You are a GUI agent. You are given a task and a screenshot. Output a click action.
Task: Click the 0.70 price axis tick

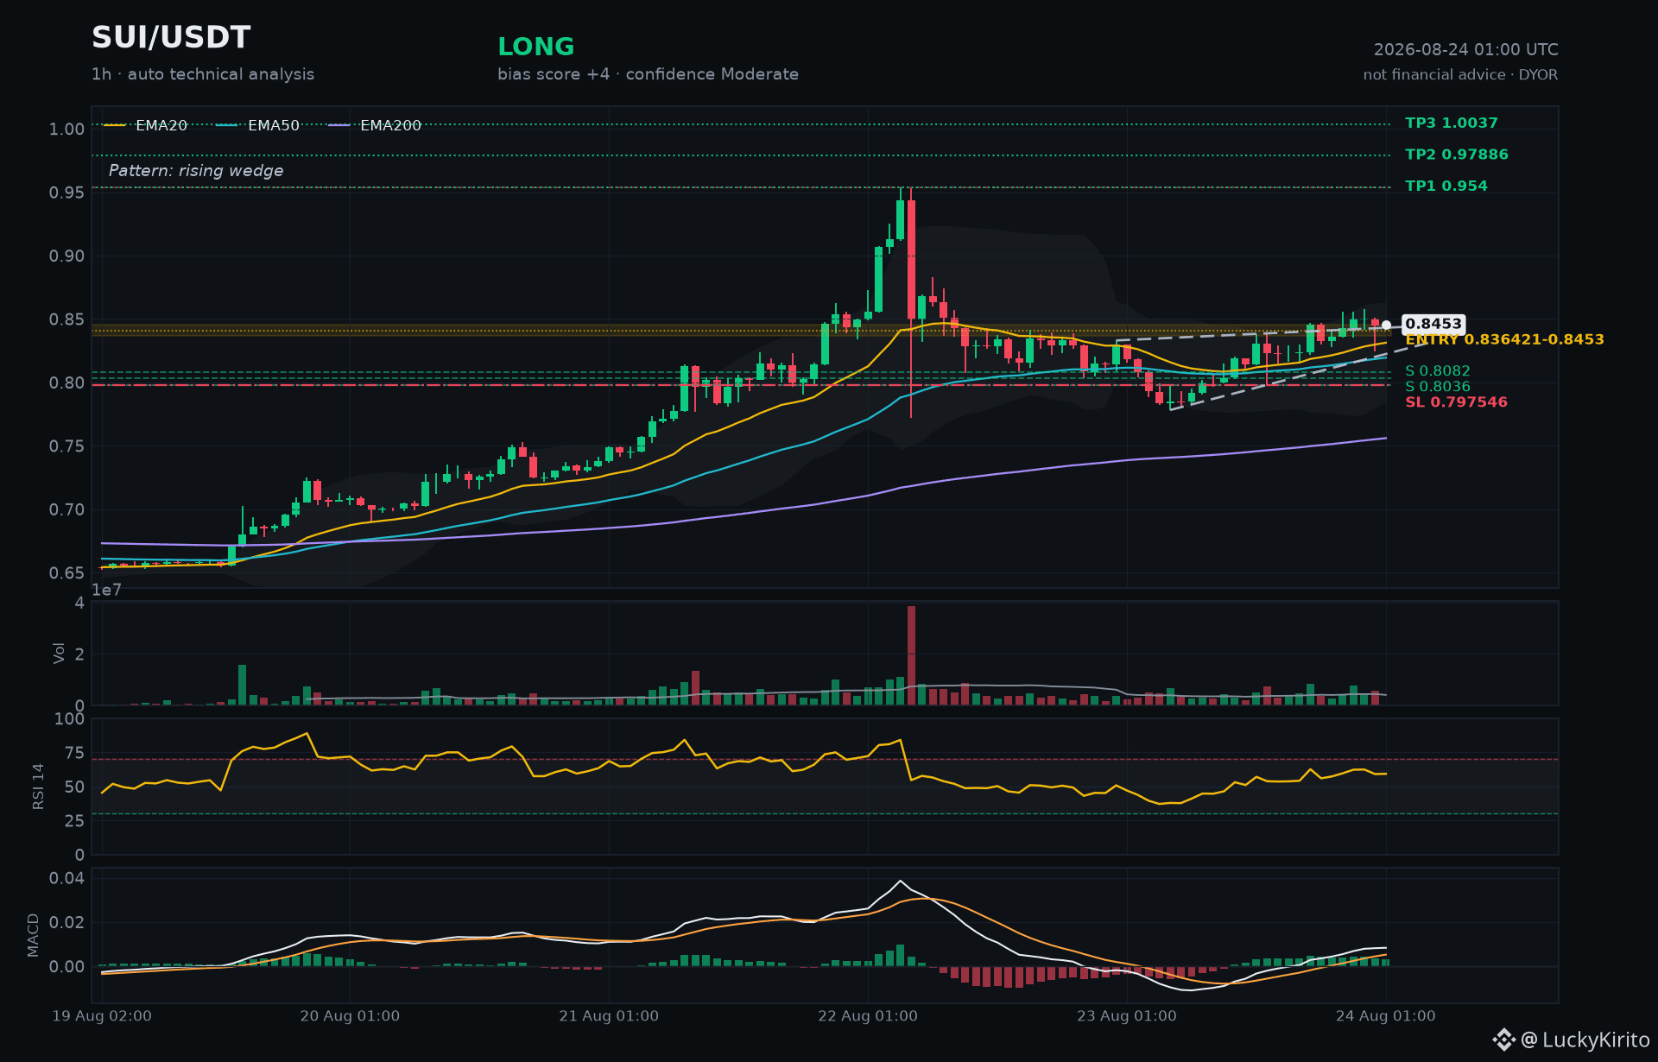[66, 510]
